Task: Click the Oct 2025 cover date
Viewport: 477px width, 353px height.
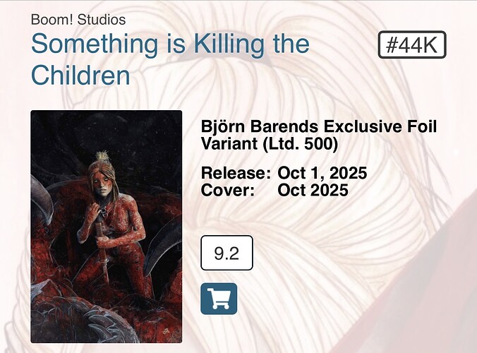Action: pyautogui.click(x=313, y=191)
